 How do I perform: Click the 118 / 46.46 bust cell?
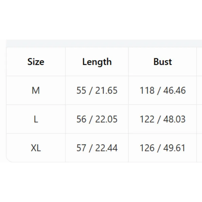163,90
